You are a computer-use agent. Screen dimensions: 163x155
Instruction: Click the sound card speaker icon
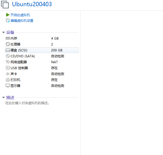(x=8, y=74)
